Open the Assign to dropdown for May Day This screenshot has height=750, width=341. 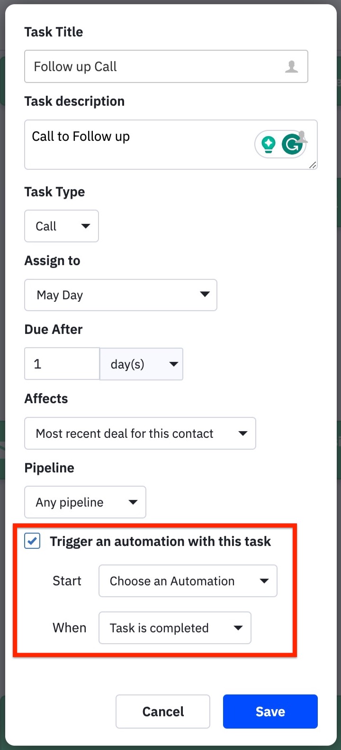(120, 295)
